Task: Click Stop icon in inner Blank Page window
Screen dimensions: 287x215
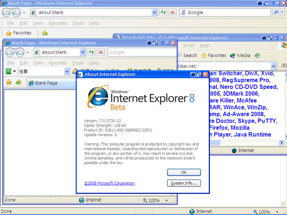Action: [100, 52]
